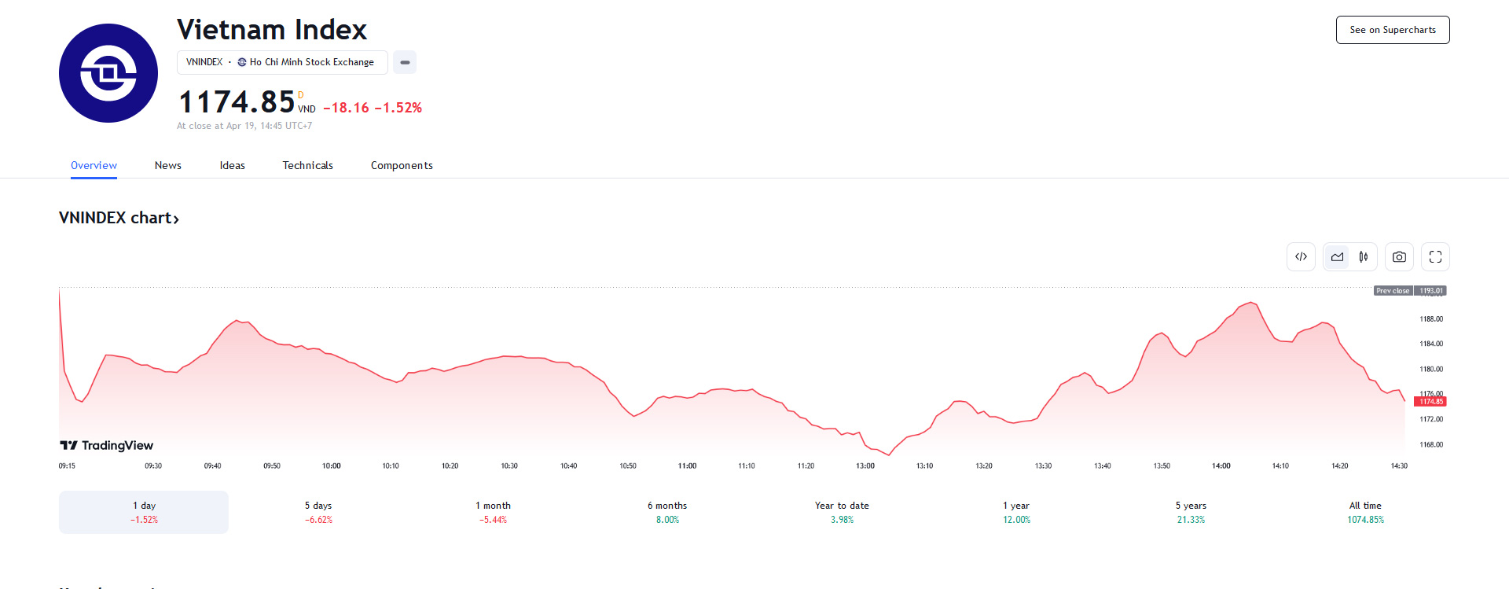Show the 5 years performance range
Image resolution: width=1509 pixels, height=589 pixels.
(x=1191, y=512)
